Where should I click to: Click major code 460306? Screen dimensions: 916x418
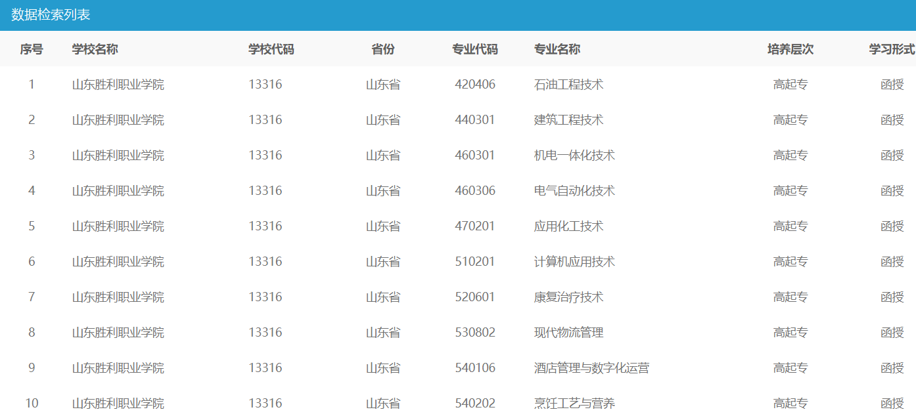[475, 191]
